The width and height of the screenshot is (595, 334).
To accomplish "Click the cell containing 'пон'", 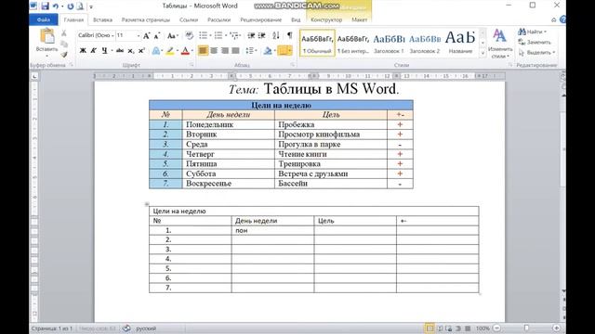I will pos(272,230).
